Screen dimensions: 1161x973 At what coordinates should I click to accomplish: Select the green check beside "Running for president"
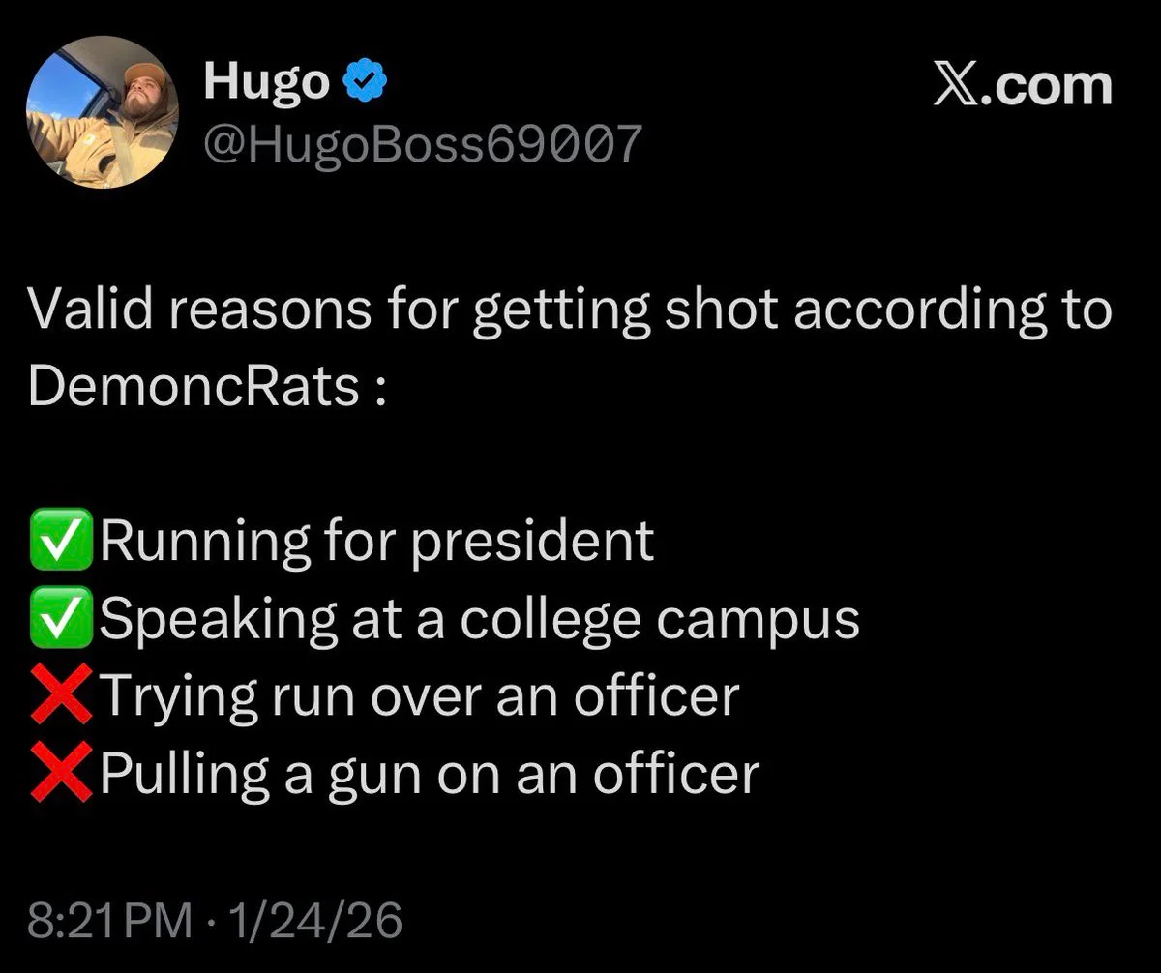[62, 542]
